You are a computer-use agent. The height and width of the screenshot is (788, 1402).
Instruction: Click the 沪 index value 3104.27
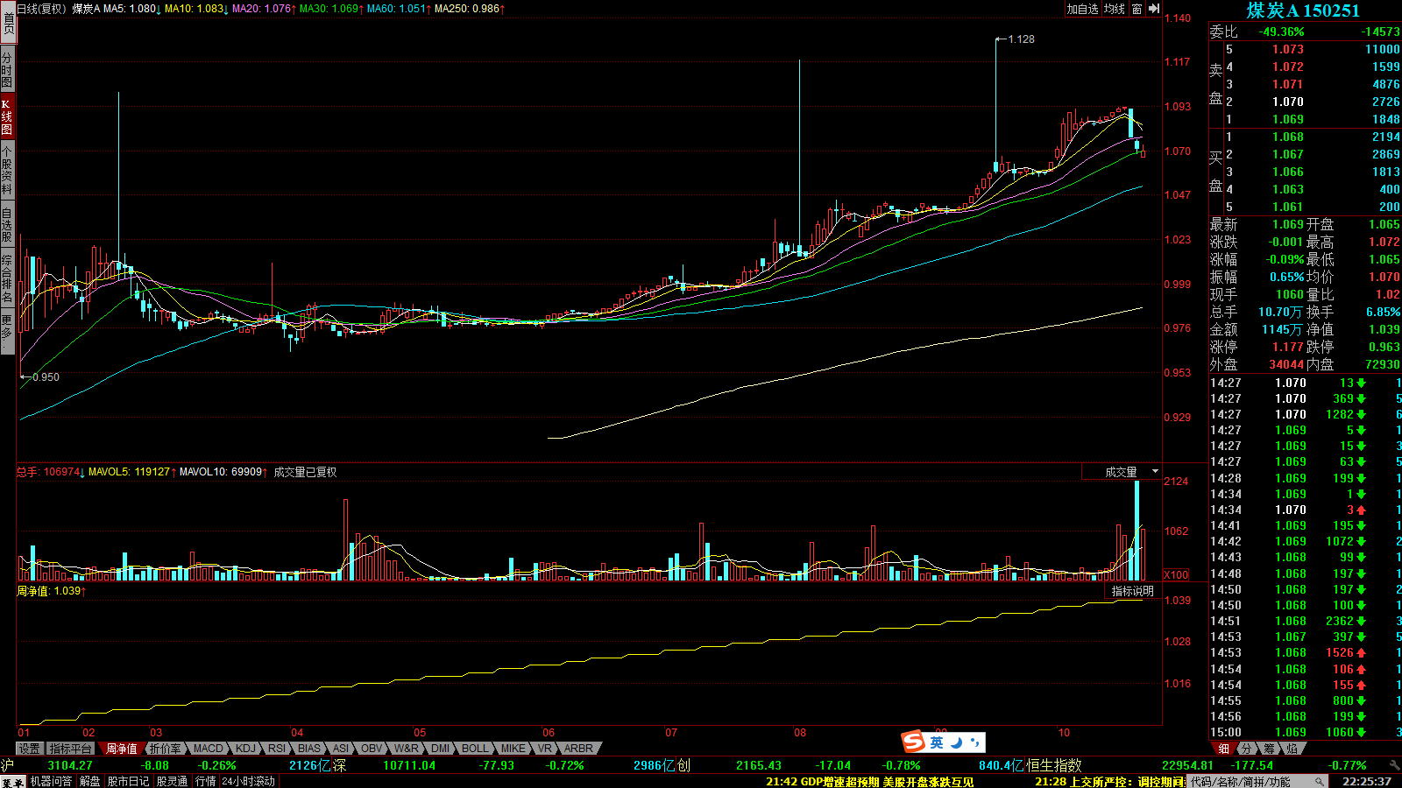pos(70,765)
